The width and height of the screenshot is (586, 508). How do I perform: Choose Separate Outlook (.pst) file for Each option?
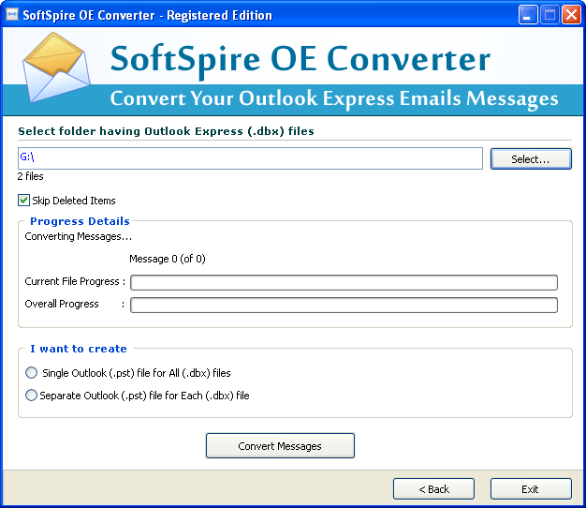point(32,395)
